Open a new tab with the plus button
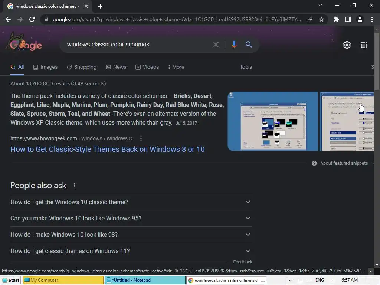Image resolution: width=380 pixels, height=285 pixels. (100, 6)
